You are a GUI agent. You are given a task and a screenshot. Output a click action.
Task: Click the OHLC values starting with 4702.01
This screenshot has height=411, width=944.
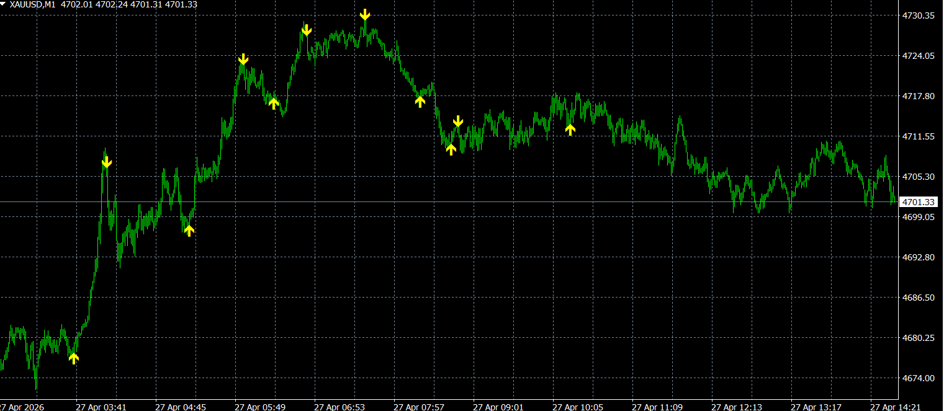[128, 4]
